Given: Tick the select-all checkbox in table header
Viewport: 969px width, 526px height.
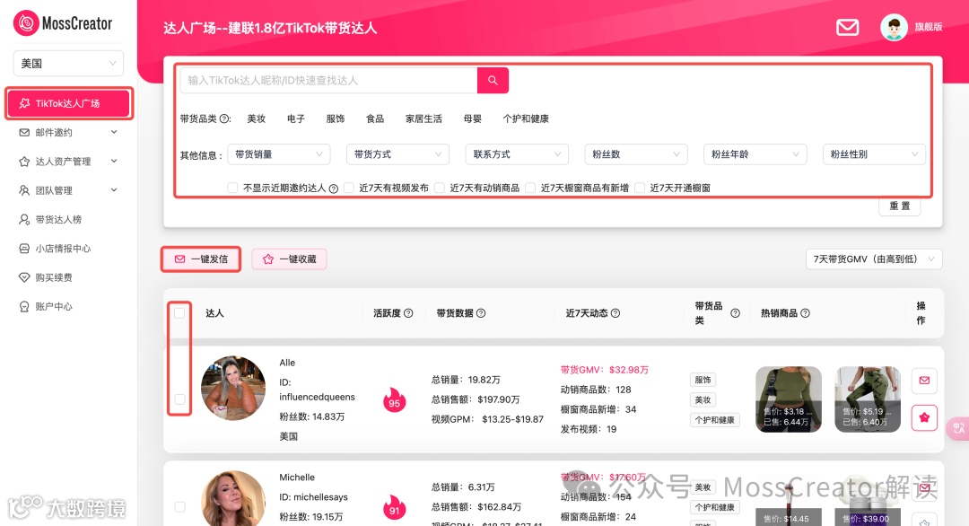Looking at the screenshot, I should click(x=179, y=313).
